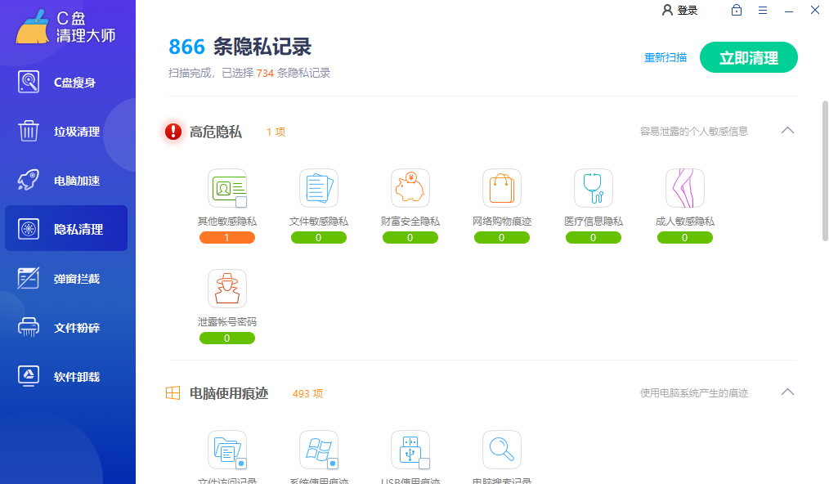
Task: Tick the 其他敏感隐私 checkbox
Action: pos(241,202)
